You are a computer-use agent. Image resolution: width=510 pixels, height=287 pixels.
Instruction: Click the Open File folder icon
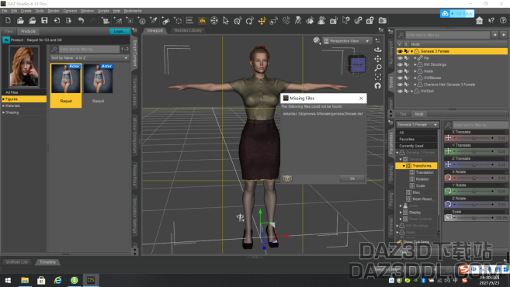[x=20, y=20]
